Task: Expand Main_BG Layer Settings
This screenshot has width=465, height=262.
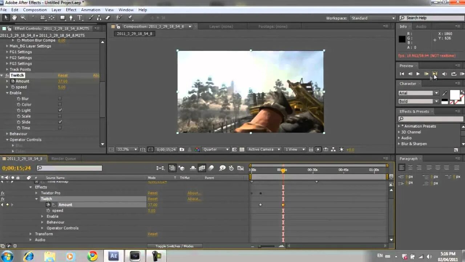Action: point(7,46)
